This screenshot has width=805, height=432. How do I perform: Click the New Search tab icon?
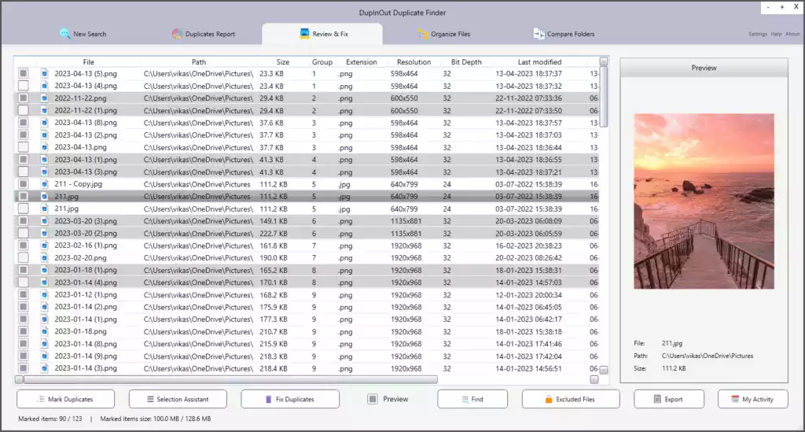pyautogui.click(x=65, y=34)
